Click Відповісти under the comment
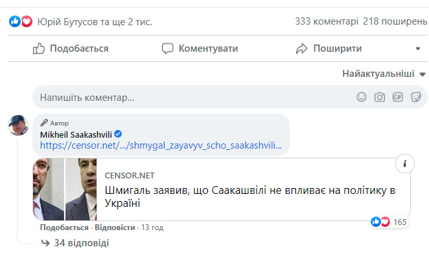The width and height of the screenshot is (429, 254). [x=115, y=228]
